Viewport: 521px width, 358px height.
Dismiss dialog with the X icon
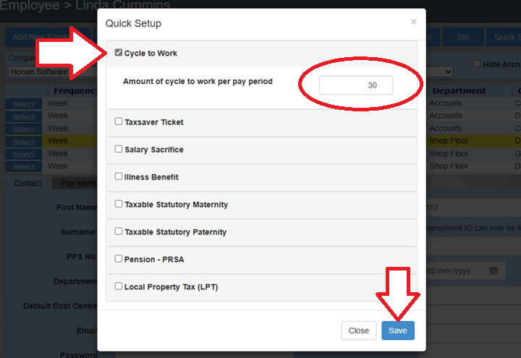tap(414, 22)
